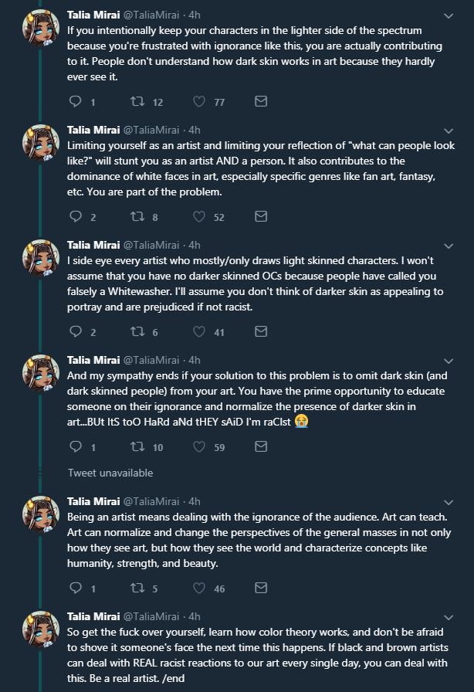Like the tweet with 41 likes
The height and width of the screenshot is (692, 474).
[x=199, y=331]
